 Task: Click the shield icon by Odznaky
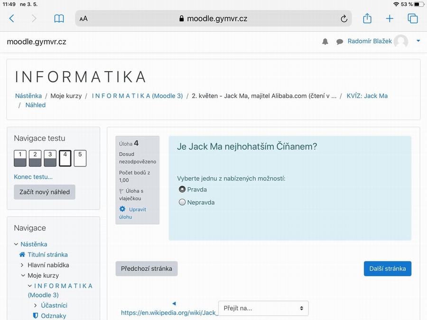click(x=36, y=316)
